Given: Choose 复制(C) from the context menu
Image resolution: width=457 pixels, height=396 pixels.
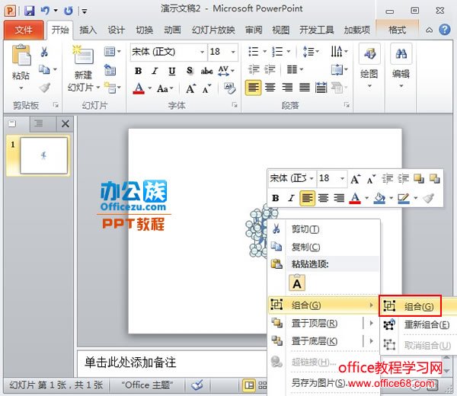Looking at the screenshot, I should coord(324,247).
